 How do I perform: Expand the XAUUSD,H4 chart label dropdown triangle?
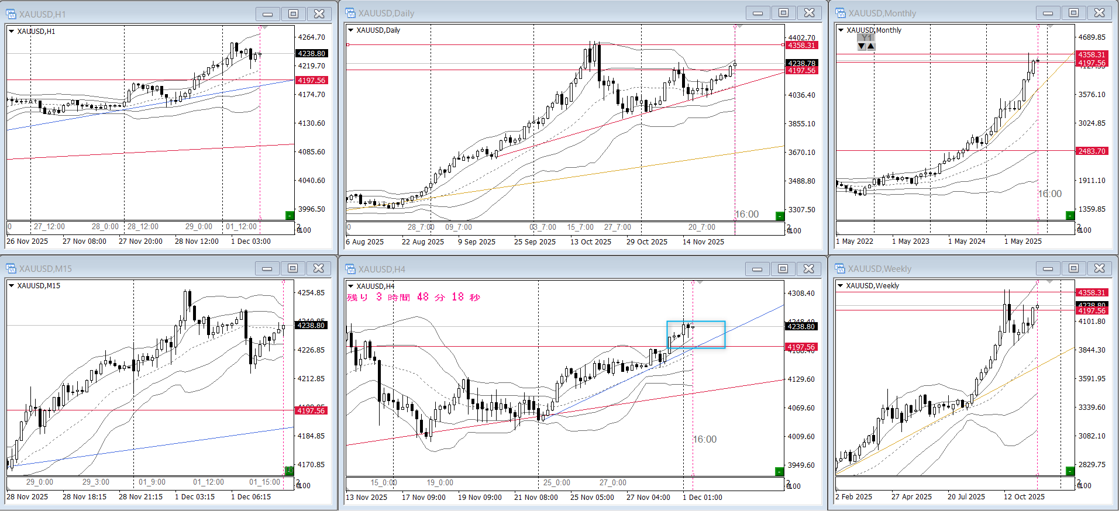point(351,286)
